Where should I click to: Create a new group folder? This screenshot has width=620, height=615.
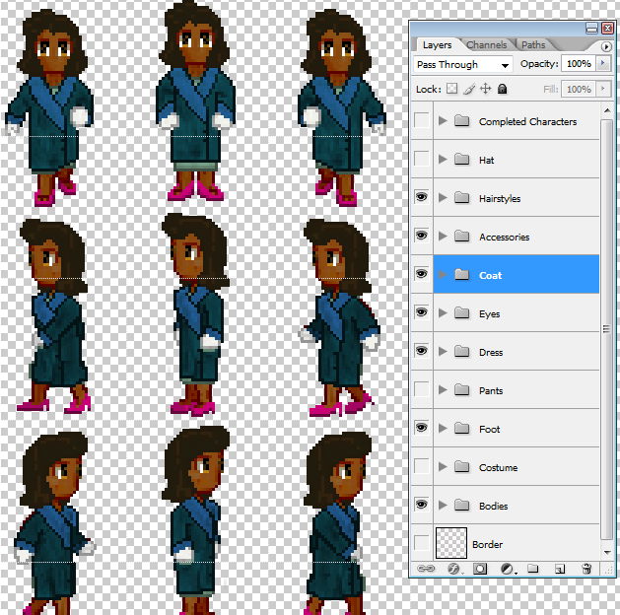(533, 569)
